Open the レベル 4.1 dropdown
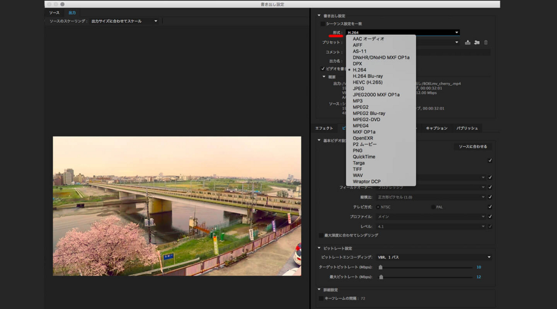557x309 pixels. [431, 226]
